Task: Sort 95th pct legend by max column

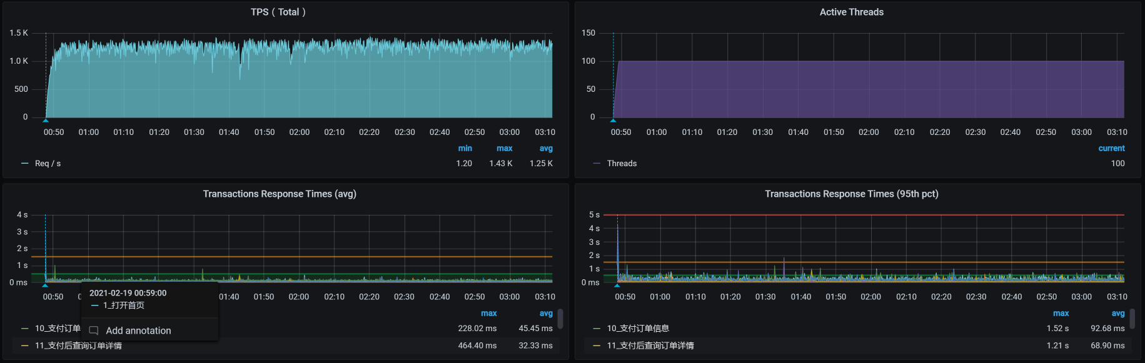Action: (1061, 314)
